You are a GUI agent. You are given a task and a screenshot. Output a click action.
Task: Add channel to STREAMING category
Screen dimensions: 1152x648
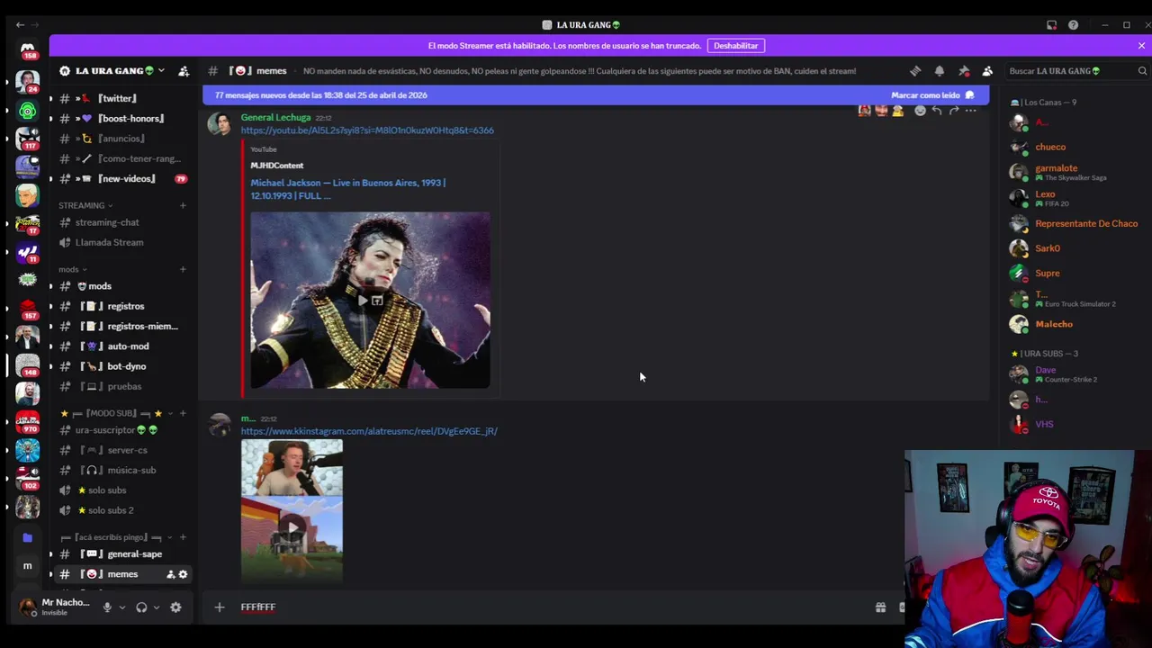pyautogui.click(x=183, y=206)
